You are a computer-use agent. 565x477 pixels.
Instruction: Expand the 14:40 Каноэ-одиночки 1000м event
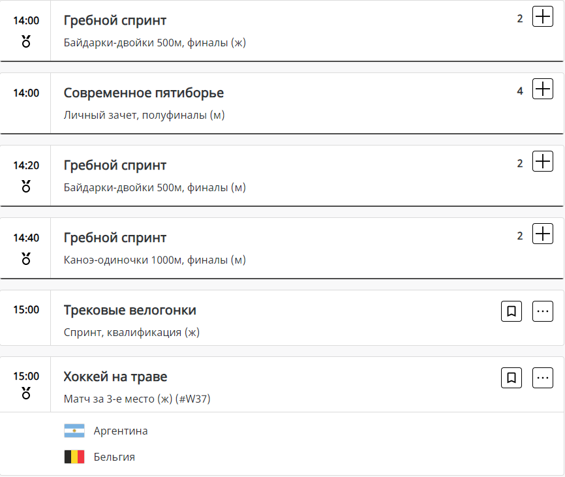click(543, 234)
